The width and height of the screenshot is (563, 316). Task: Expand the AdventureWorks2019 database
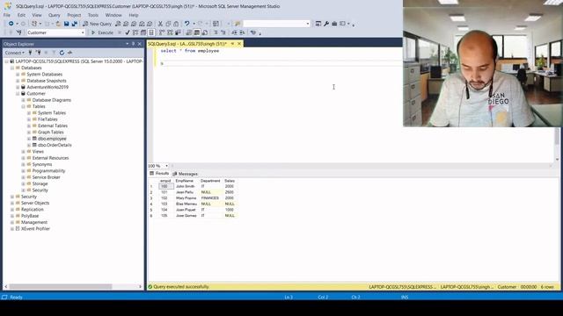(x=18, y=87)
